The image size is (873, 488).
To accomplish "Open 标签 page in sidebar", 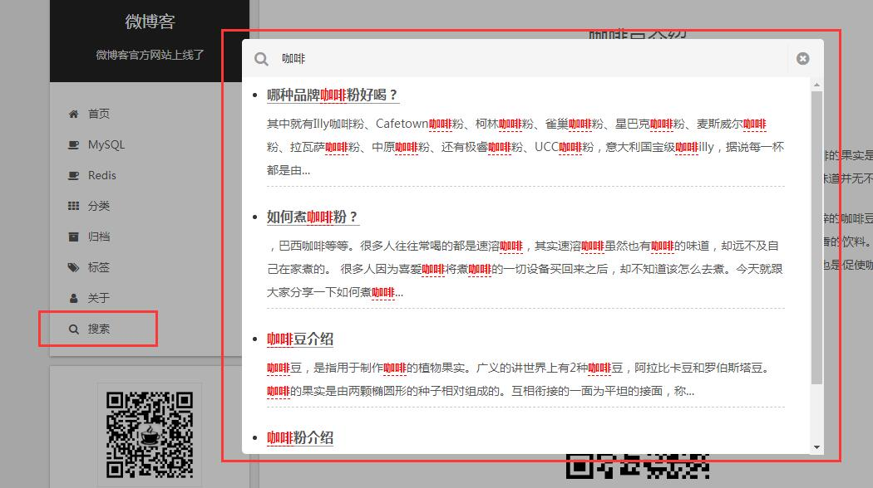I will (99, 267).
